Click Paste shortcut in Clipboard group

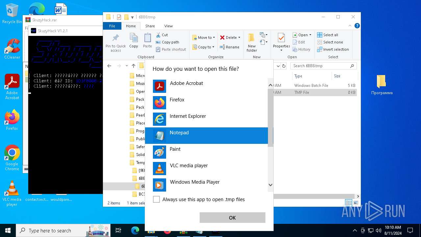[x=171, y=49]
